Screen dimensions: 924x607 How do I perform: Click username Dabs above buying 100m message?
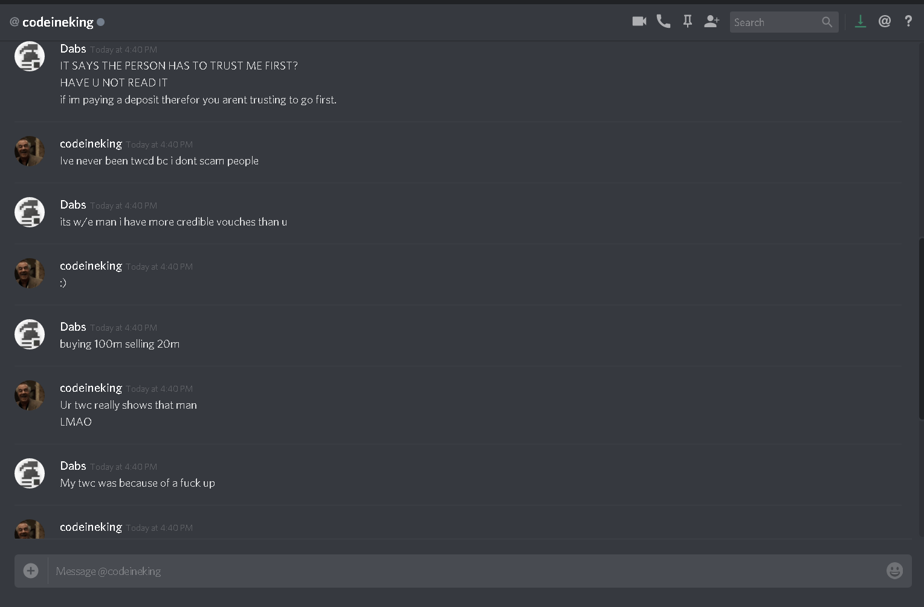tap(73, 326)
